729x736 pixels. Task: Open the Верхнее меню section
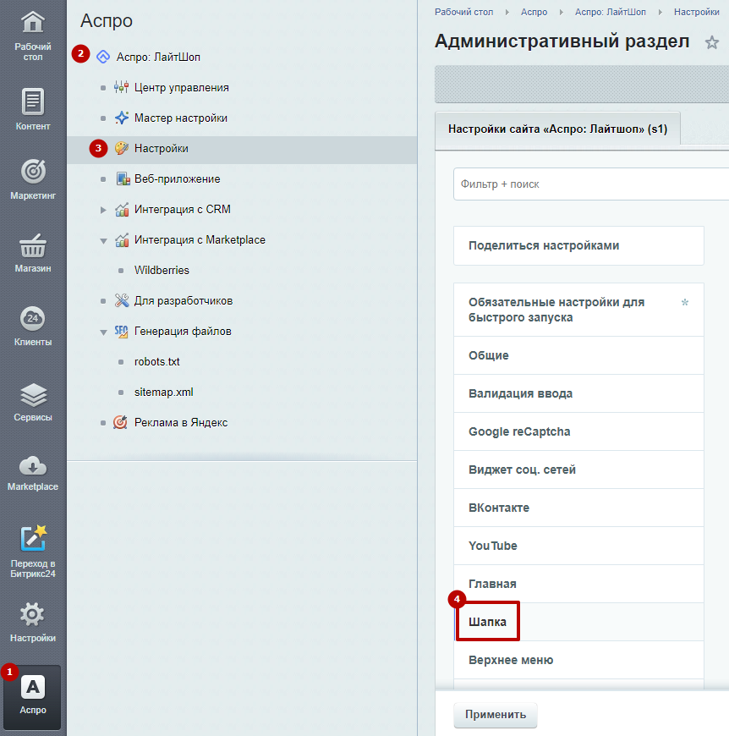point(578,660)
